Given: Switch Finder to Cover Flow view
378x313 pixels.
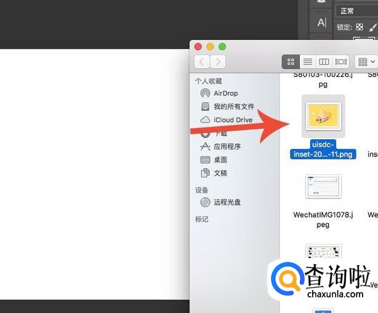Looking at the screenshot, I should [340, 62].
